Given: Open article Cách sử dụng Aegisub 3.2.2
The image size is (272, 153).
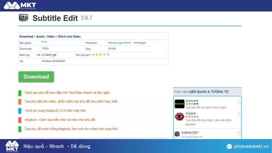Looking at the screenshot, I should [55, 110].
